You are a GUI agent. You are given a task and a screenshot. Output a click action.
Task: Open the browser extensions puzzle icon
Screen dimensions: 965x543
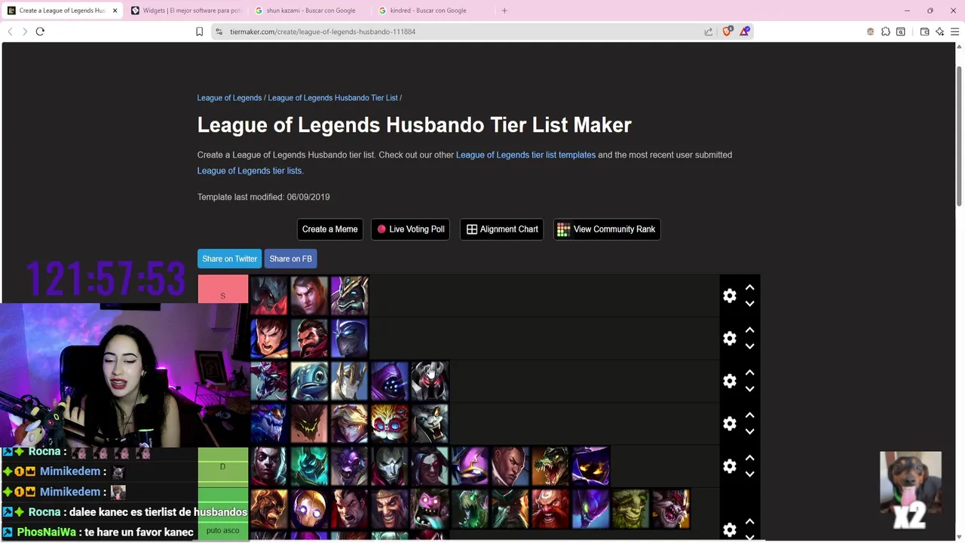pyautogui.click(x=886, y=32)
